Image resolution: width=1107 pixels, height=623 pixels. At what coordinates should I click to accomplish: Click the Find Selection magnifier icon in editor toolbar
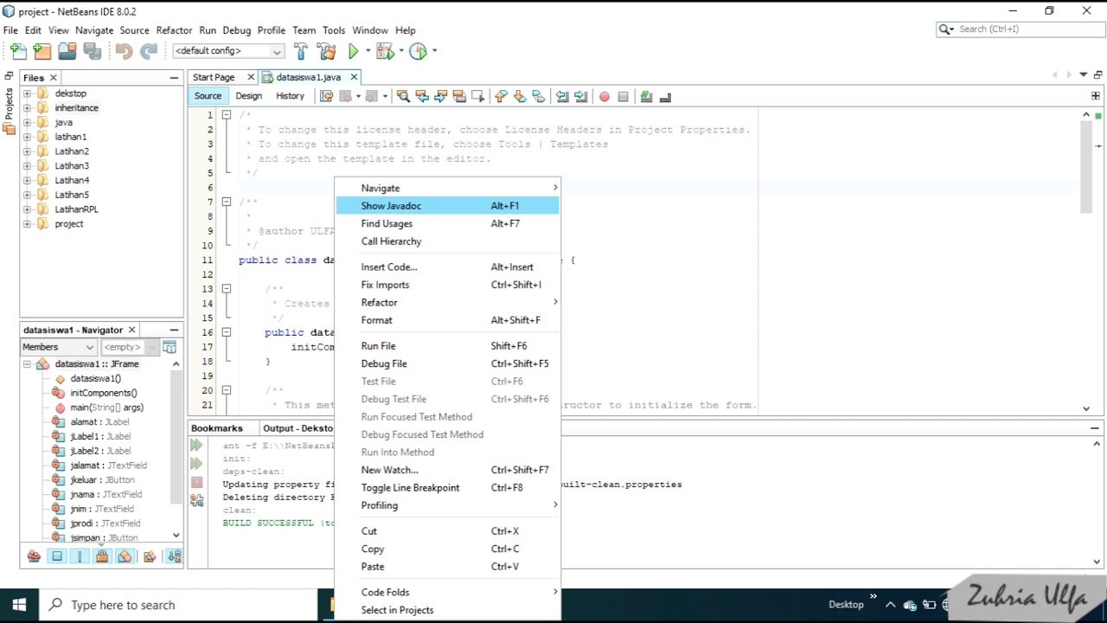[x=403, y=96]
